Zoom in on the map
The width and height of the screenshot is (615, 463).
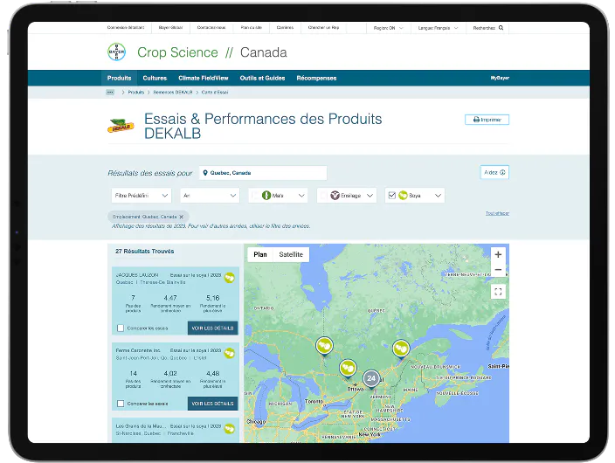pos(498,254)
